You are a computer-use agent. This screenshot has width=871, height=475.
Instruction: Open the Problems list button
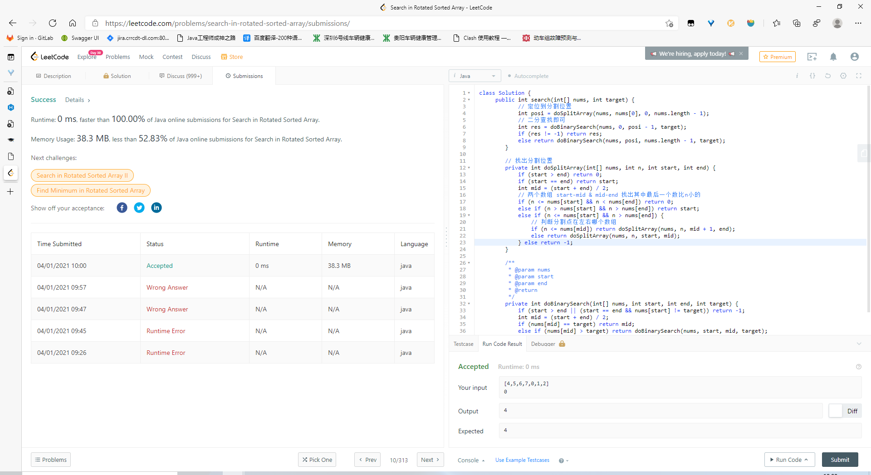click(51, 460)
